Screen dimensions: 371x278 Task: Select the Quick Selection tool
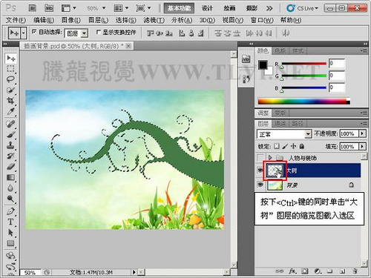[10, 90]
